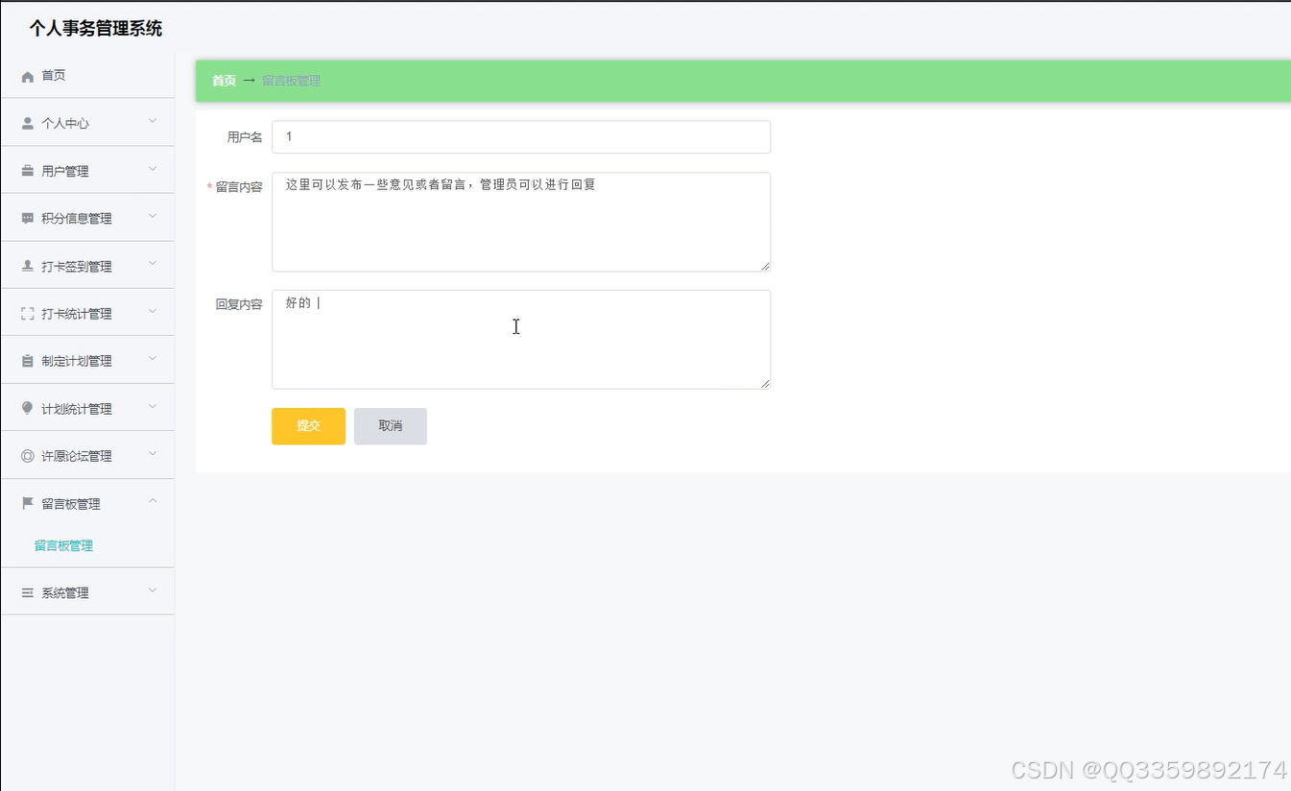The image size is (1291, 791).
Task: Open the 积分信息管理 menu label
Action: (77, 219)
